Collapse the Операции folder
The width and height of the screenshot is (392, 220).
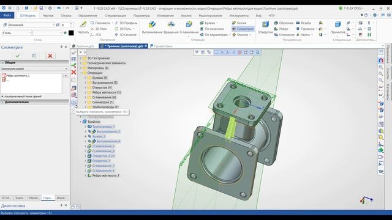coord(81,73)
